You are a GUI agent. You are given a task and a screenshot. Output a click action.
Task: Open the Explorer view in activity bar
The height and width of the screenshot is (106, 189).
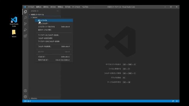[25, 12]
